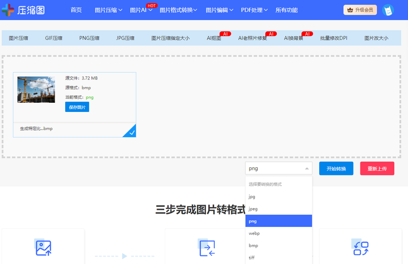Image resolution: width=408 pixels, height=264 pixels.
Task: Click the file convert step icon
Action: point(206,247)
